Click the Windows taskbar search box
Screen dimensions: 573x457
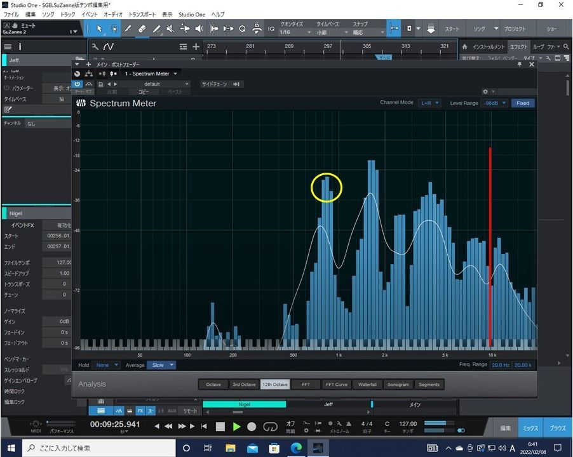(99, 448)
